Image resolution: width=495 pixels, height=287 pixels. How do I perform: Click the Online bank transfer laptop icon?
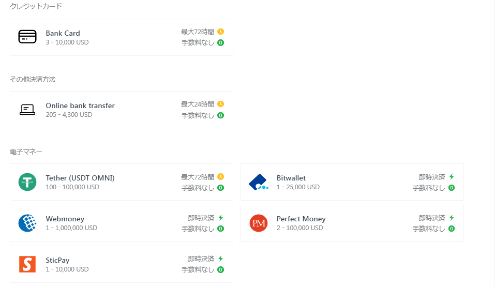[x=27, y=110]
